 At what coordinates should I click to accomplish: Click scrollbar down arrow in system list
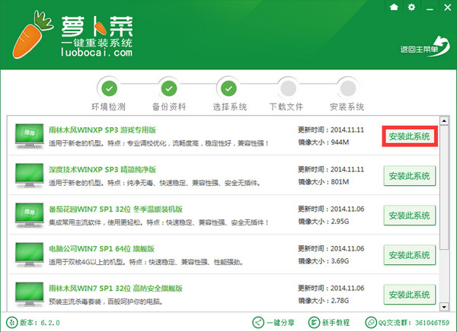pyautogui.click(x=444, y=307)
